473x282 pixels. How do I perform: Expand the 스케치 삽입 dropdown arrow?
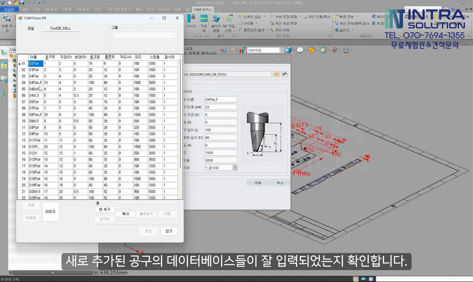264,17
